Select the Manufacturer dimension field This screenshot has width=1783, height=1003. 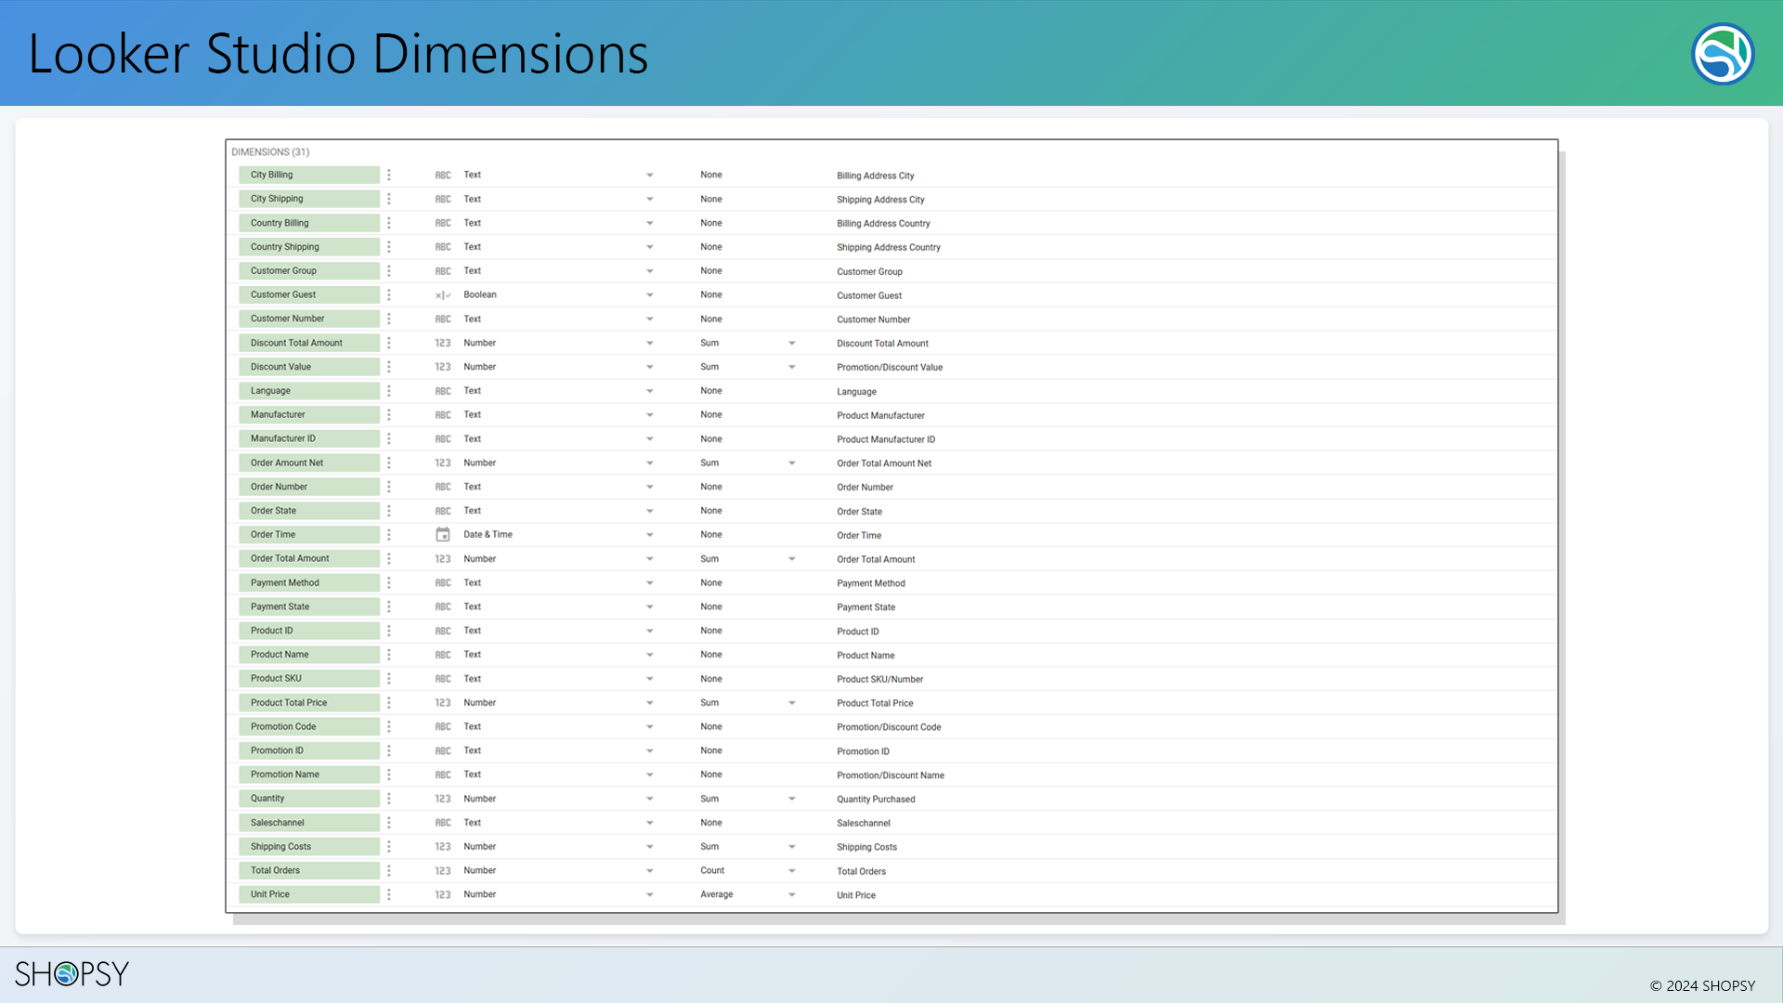pos(309,415)
